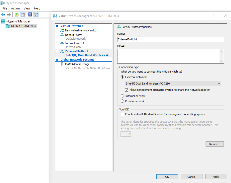Select ExternalSwitch1 in the list
Image resolution: width=231 pixels, height=183 pixels.
77,51
